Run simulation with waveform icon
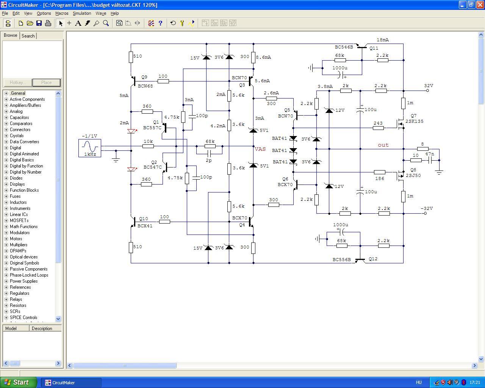 pos(191,23)
